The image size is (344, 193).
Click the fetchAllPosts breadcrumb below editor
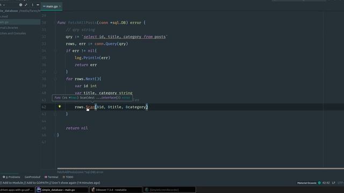point(80,172)
